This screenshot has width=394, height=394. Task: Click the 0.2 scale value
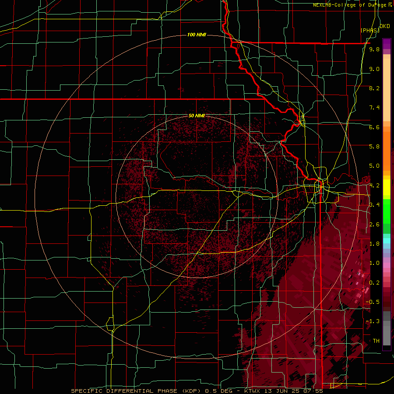pyautogui.click(x=374, y=282)
